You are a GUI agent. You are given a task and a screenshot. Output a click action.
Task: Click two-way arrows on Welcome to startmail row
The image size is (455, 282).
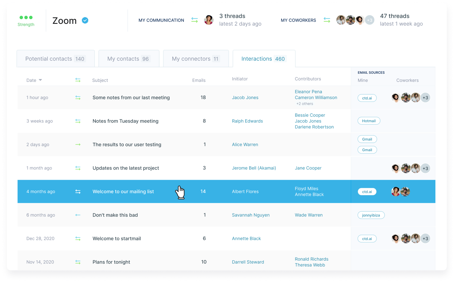78,239
